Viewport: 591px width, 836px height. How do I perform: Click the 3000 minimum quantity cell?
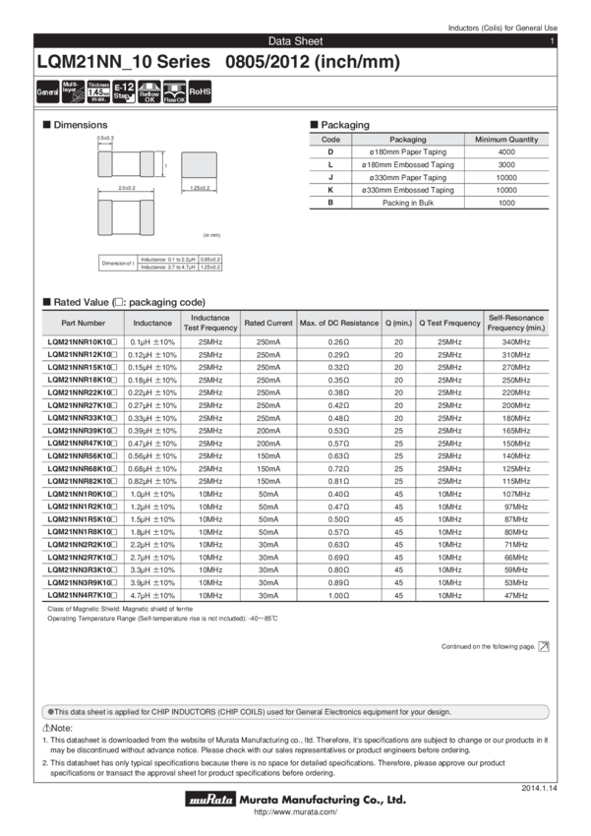pyautogui.click(x=506, y=165)
